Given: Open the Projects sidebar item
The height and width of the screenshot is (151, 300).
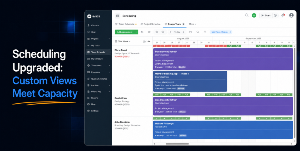Looking at the screenshot, I should tap(98, 39).
